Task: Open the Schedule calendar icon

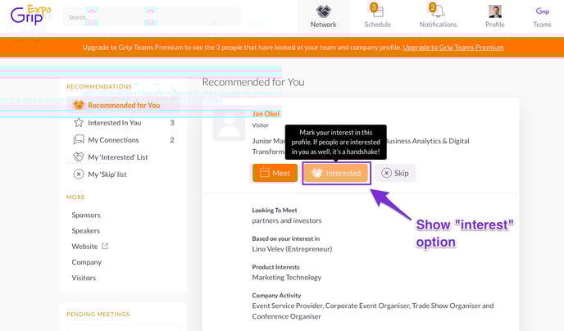Action: (378, 11)
